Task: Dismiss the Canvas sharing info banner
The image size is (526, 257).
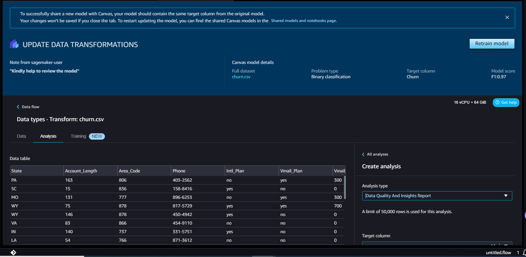Action: coord(507,17)
